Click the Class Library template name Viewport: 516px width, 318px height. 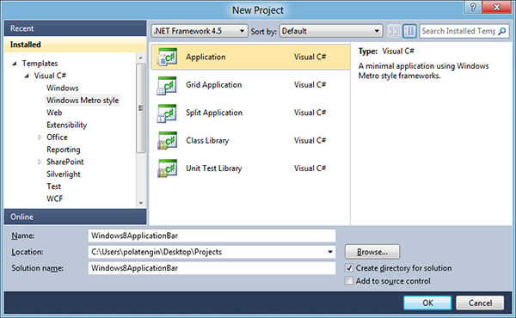coord(207,141)
